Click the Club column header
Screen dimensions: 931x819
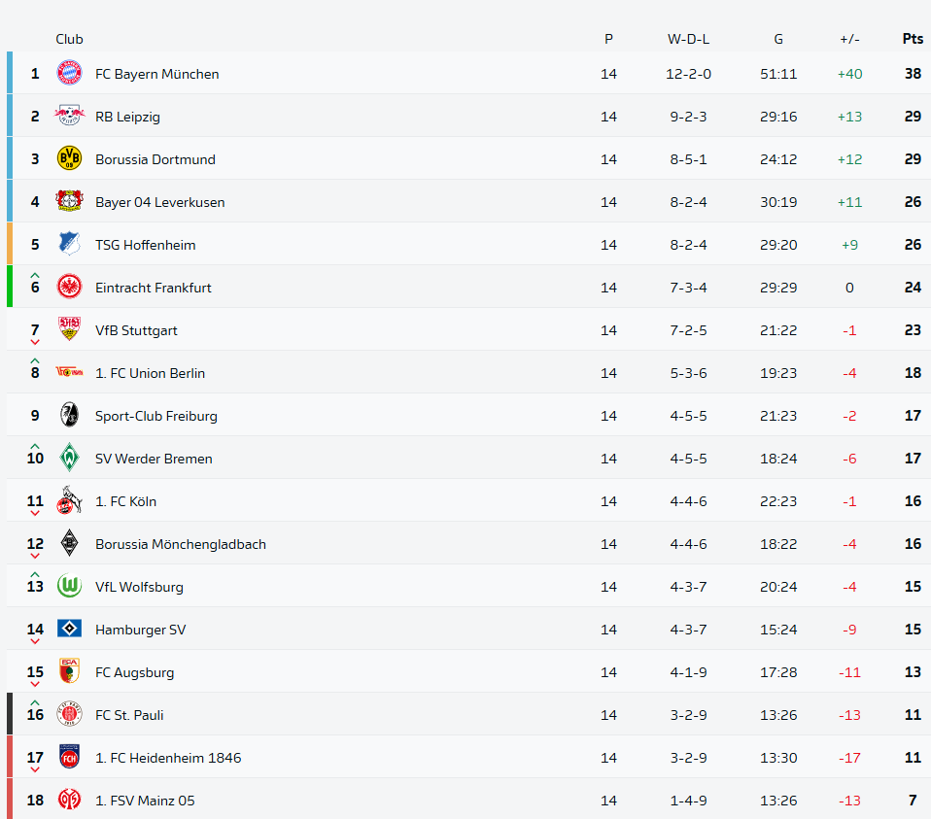tap(69, 39)
